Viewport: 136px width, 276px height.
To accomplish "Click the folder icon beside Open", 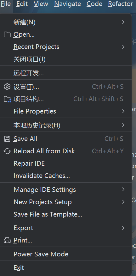I will [7, 34].
